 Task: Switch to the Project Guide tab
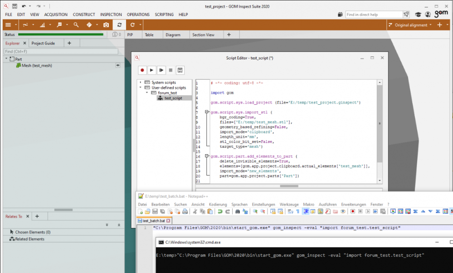tap(43, 43)
